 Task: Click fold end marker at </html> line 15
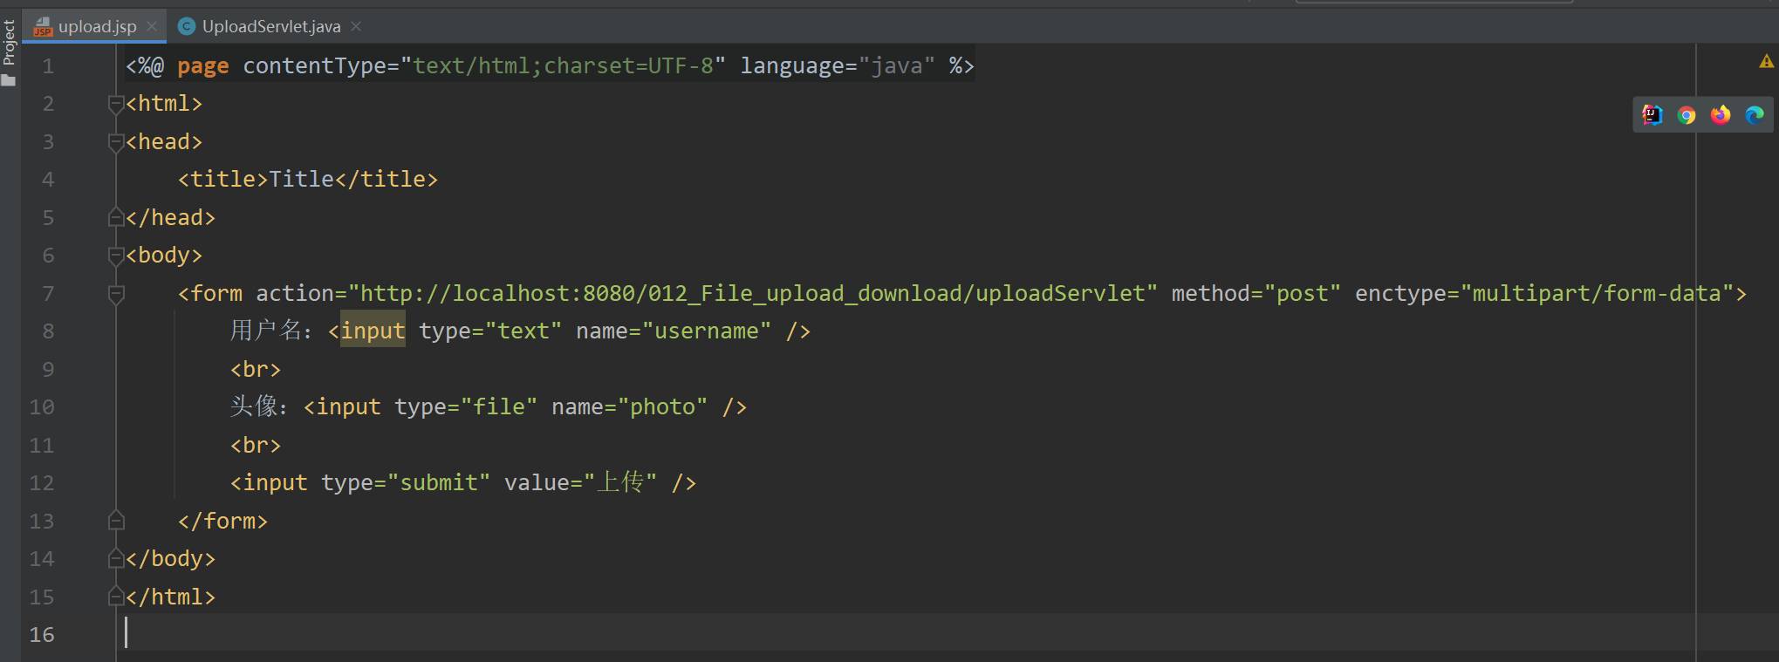point(116,597)
